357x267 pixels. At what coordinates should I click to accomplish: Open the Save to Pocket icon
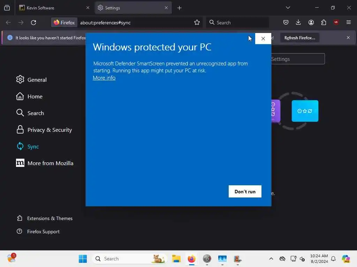[286, 22]
